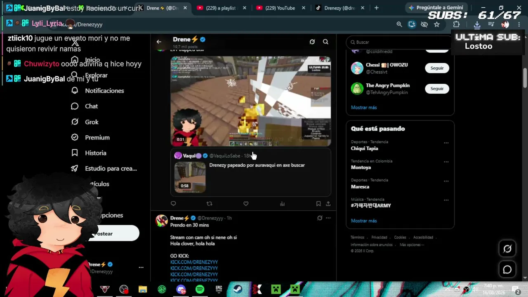The height and width of the screenshot is (297, 528).
Task: Open the Chiqui Tapia trend
Action: (x=365, y=148)
